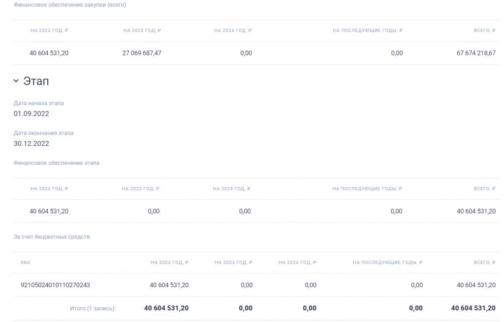The image size is (504, 322).
Task: Click bold ВСЕГО total in Итого row
Action: point(473,308)
